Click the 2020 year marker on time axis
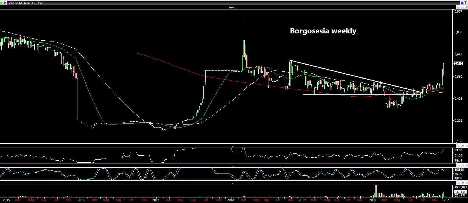 (372, 200)
